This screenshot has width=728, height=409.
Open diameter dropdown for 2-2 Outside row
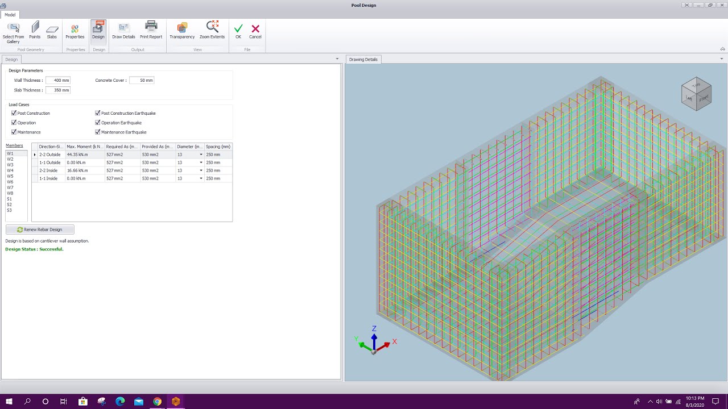click(200, 154)
